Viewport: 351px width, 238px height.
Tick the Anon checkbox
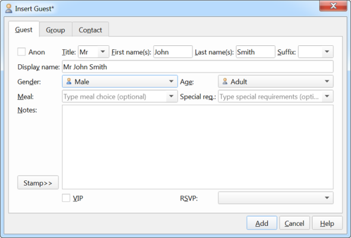(21, 52)
